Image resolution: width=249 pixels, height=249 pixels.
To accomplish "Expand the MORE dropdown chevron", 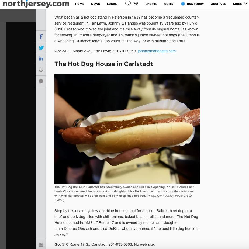I will tap(245, 4).
